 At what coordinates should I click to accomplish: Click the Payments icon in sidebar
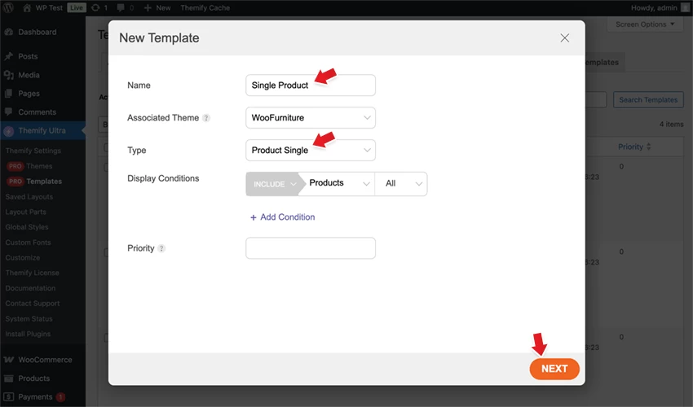tap(8, 397)
